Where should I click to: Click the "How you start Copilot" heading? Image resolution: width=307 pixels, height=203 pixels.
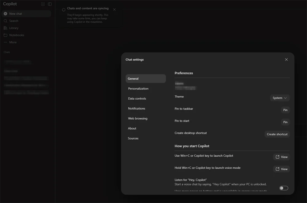coord(192,146)
